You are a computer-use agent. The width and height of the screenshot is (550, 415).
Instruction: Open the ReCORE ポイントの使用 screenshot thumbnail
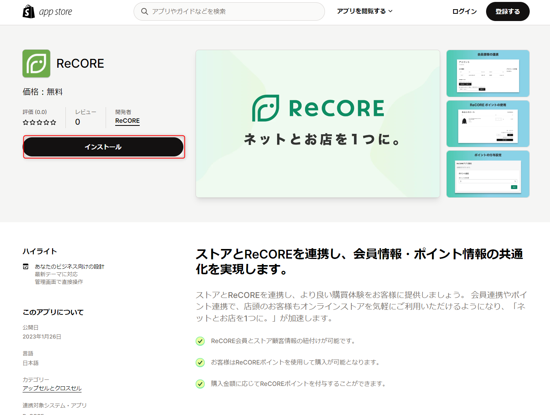click(488, 124)
